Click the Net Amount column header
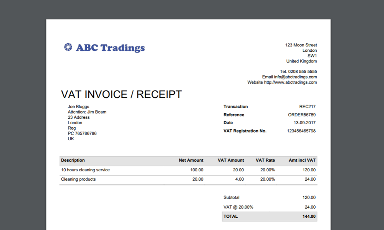The height and width of the screenshot is (230, 384). (x=191, y=160)
